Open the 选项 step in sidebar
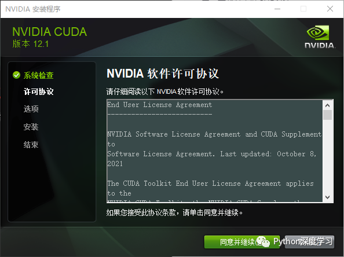344x257 pixels. tap(31, 109)
